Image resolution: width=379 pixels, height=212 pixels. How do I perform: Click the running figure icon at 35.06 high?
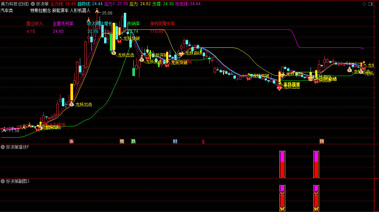[97, 11]
